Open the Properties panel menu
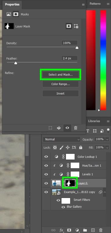The height and width of the screenshot is (233, 111). (83, 5)
